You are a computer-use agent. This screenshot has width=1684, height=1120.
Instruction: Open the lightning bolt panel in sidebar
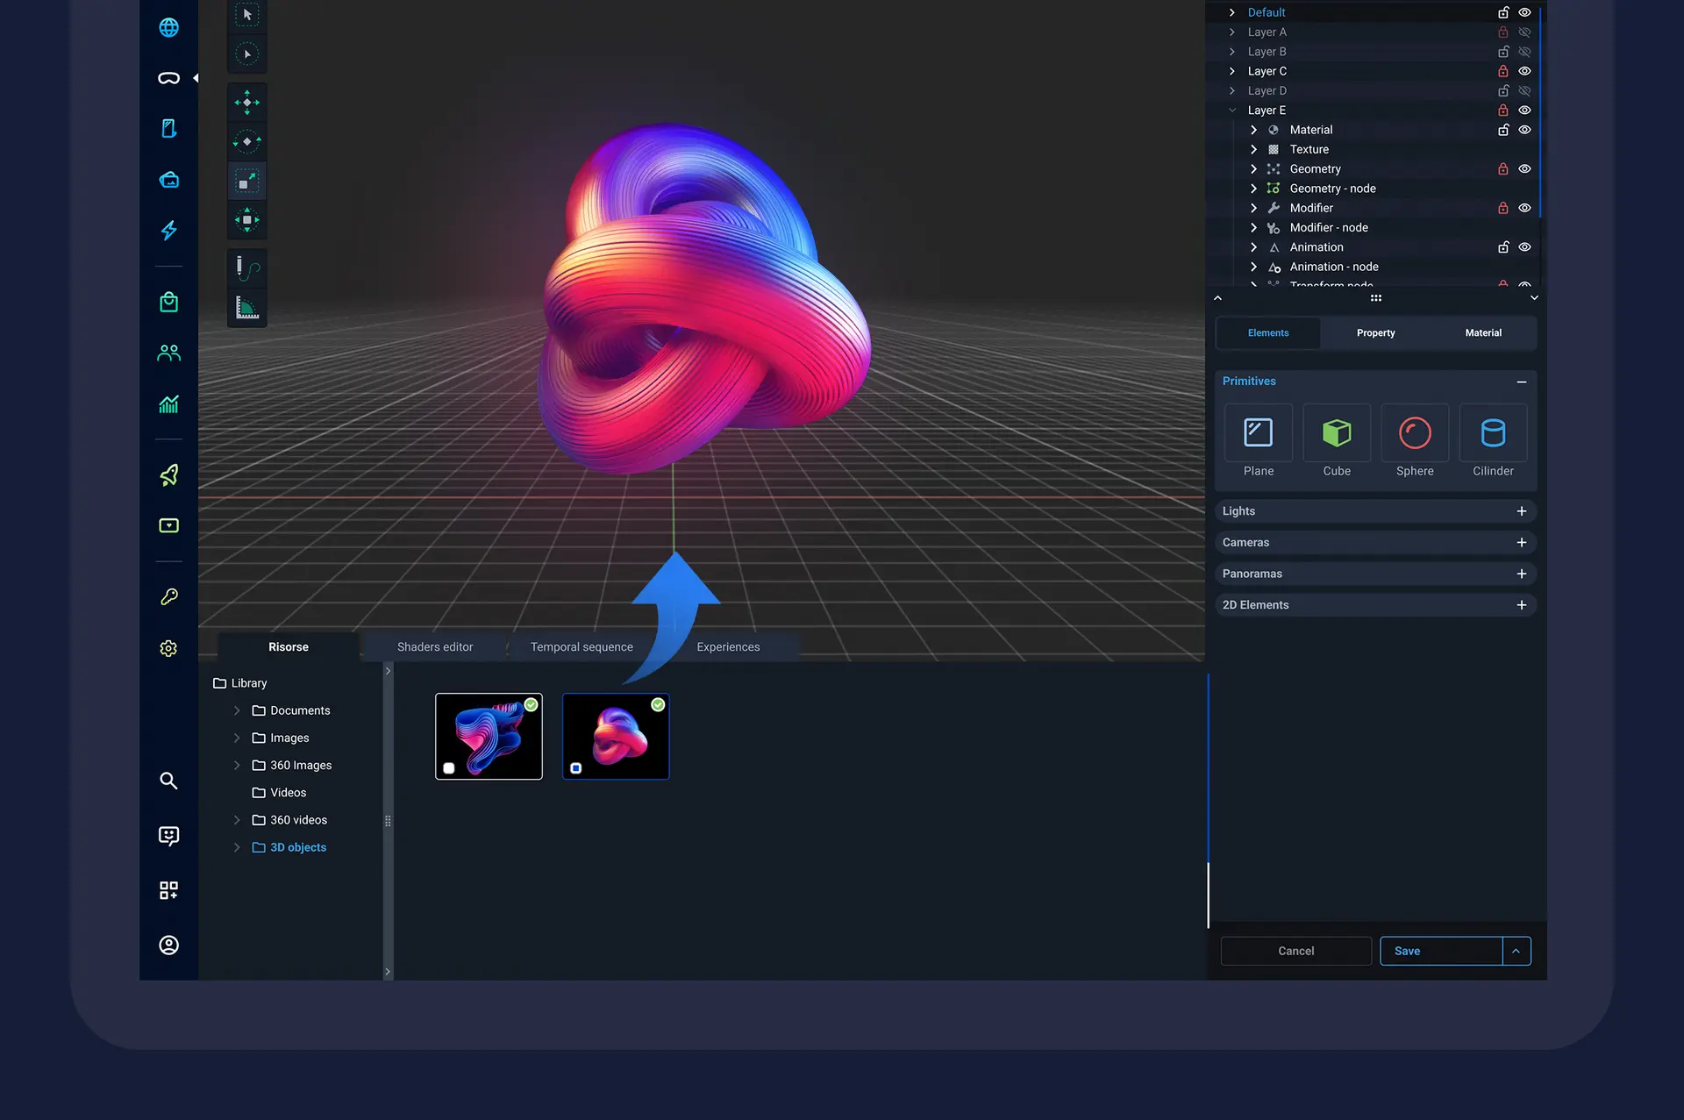point(168,231)
